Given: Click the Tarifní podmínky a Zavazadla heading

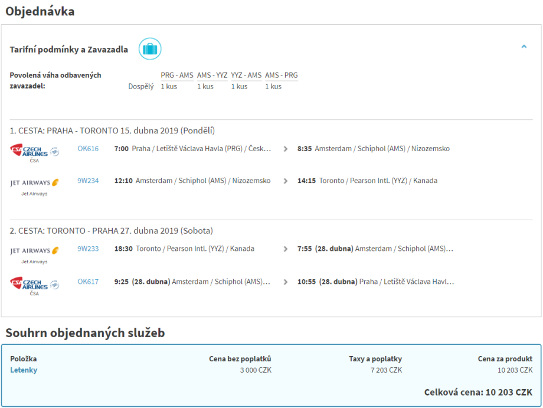Looking at the screenshot, I should pos(68,50).
